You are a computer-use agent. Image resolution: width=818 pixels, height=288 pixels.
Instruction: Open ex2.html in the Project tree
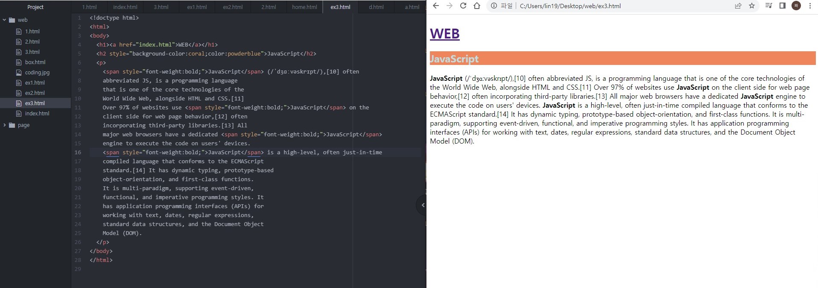35,93
